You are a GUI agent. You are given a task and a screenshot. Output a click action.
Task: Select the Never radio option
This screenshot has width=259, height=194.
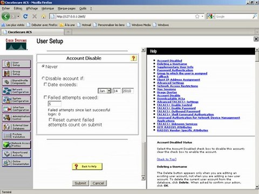pyautogui.click(x=43, y=66)
